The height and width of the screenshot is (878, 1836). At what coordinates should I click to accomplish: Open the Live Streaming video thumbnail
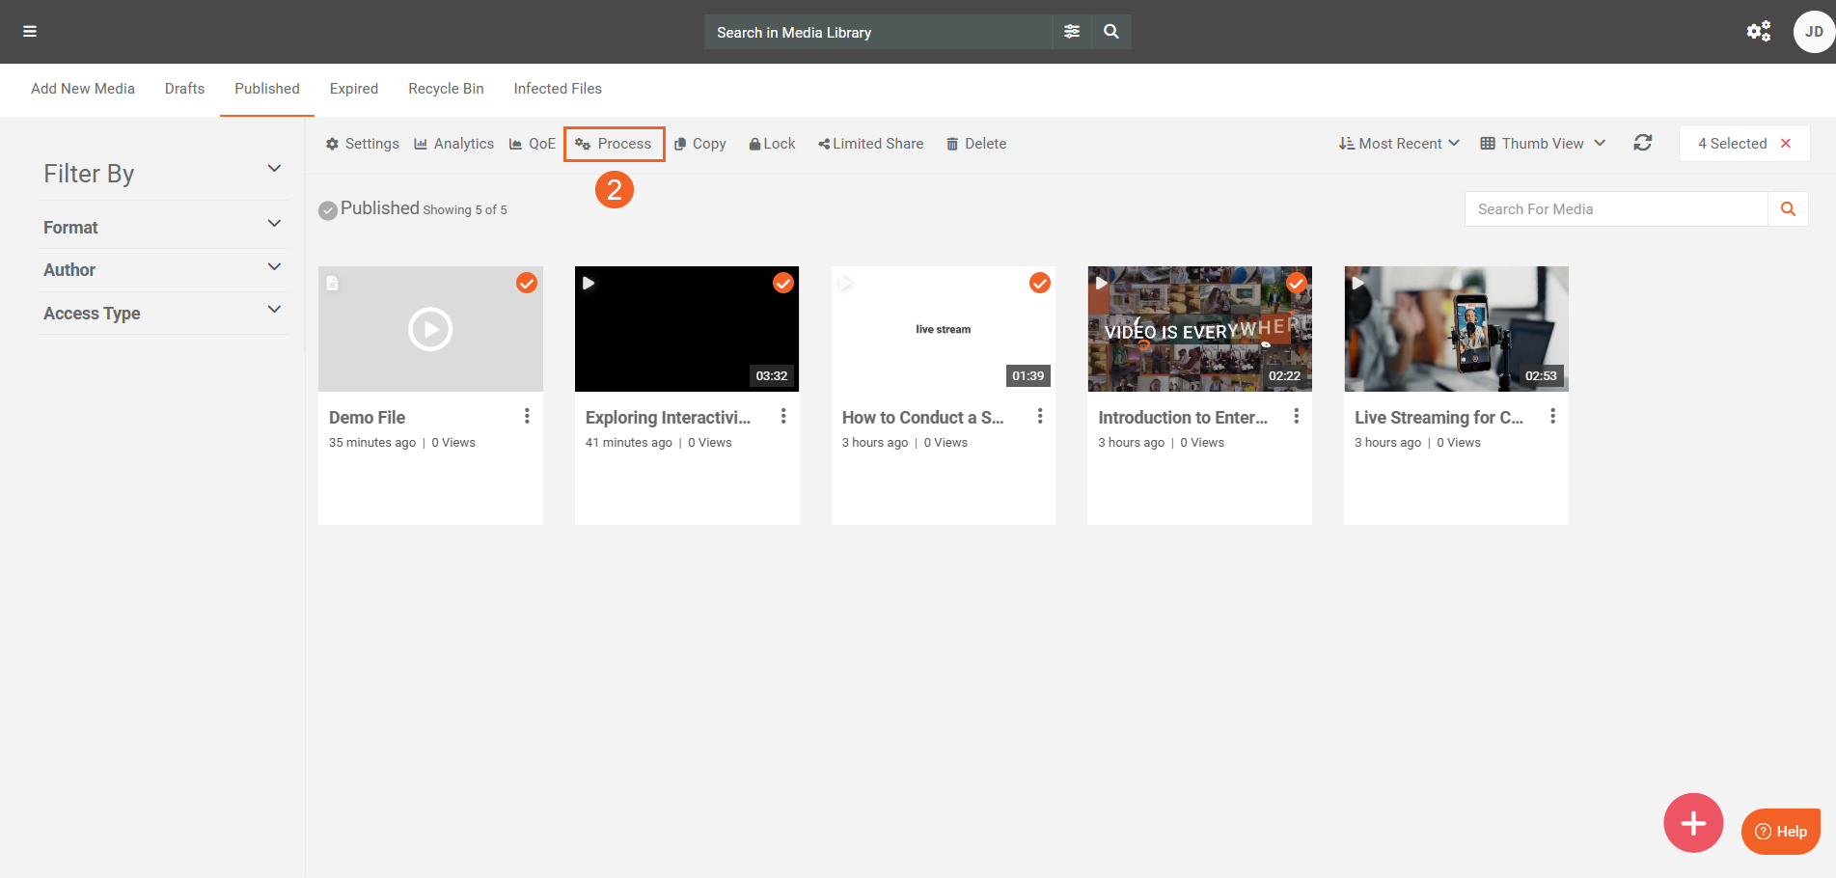point(1455,329)
